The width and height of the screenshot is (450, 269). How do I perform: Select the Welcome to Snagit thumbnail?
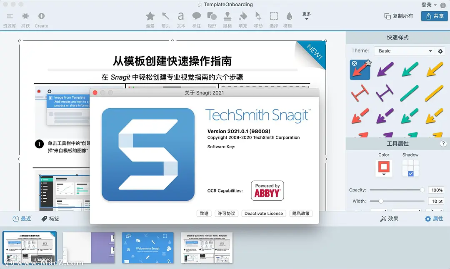[148, 248]
